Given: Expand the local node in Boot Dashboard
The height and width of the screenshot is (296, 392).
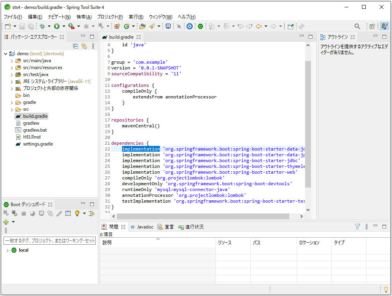Looking at the screenshot, I should click(x=7, y=250).
